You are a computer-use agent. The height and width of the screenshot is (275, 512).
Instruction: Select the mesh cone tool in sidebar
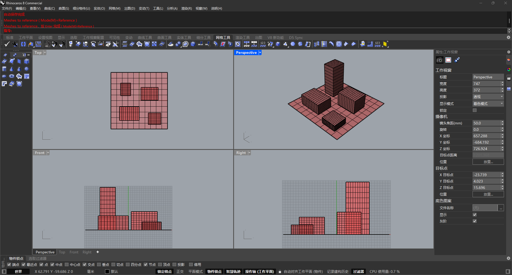tap(12, 69)
